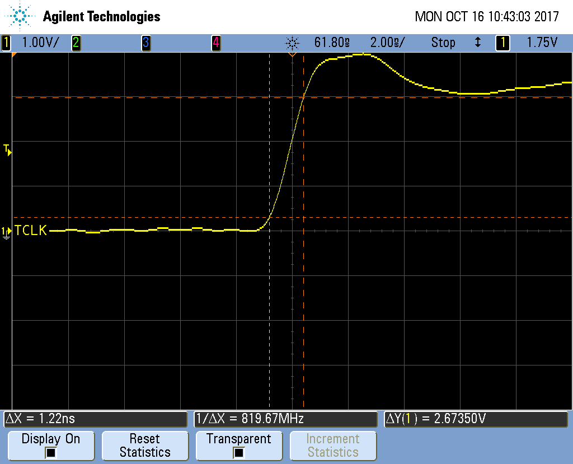The height and width of the screenshot is (464, 573).
Task: Click the TCLK ground reference marker
Action: pyautogui.click(x=6, y=231)
